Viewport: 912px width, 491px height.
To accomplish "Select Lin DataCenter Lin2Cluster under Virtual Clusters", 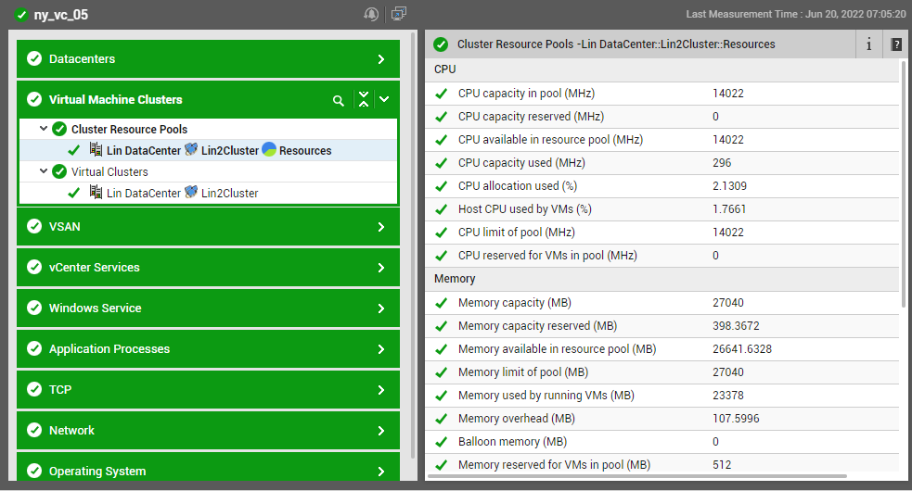I will [208, 193].
